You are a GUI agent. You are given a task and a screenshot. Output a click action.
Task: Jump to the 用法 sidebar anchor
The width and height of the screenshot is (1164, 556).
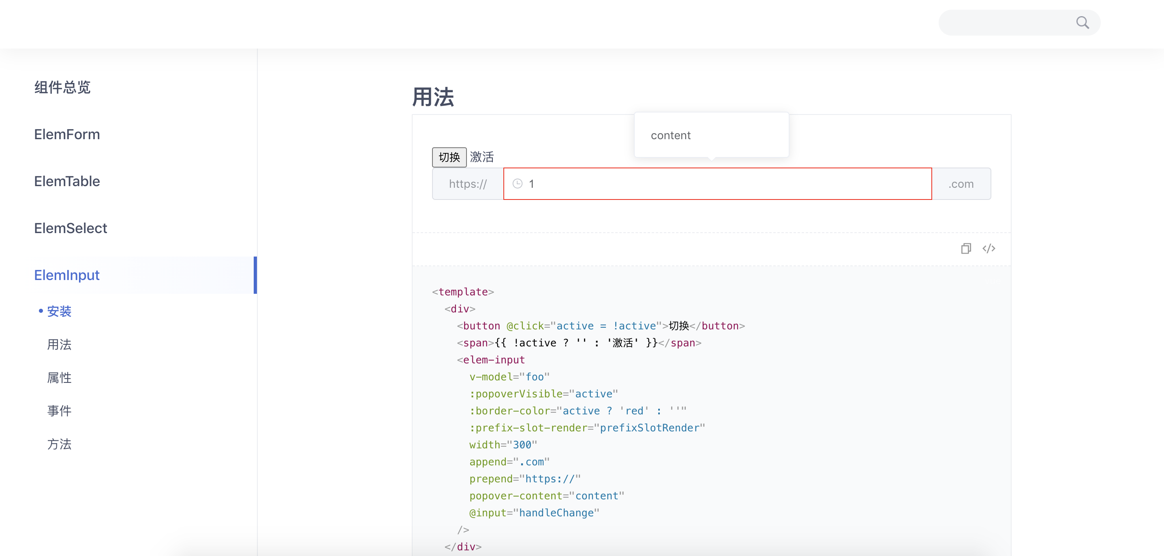coord(59,345)
